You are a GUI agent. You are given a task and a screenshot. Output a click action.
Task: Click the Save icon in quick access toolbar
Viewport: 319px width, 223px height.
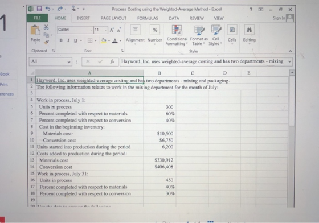39,9
